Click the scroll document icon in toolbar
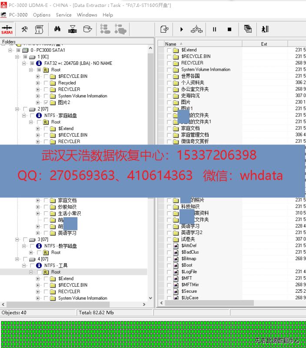 point(39,29)
